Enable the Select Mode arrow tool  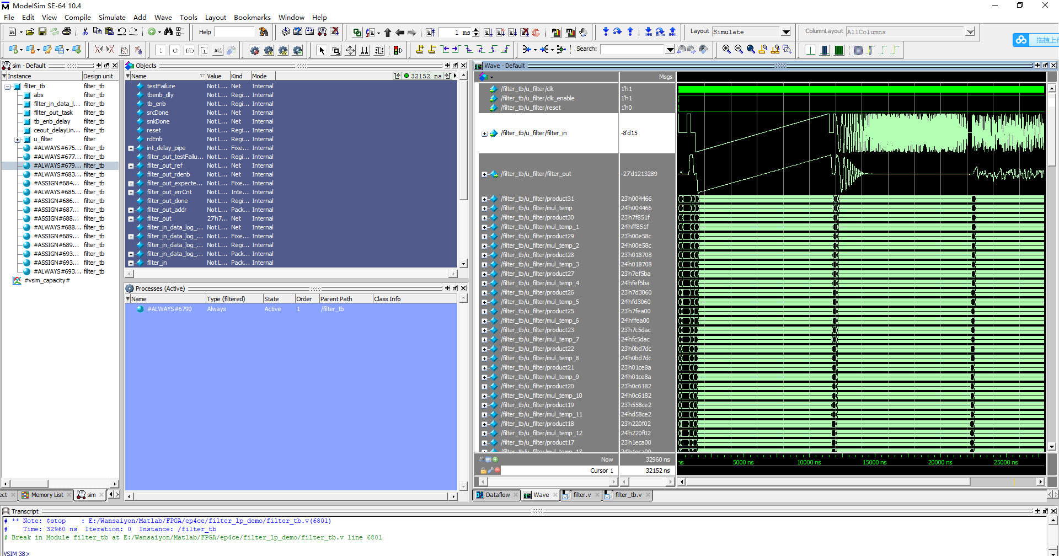click(x=322, y=50)
